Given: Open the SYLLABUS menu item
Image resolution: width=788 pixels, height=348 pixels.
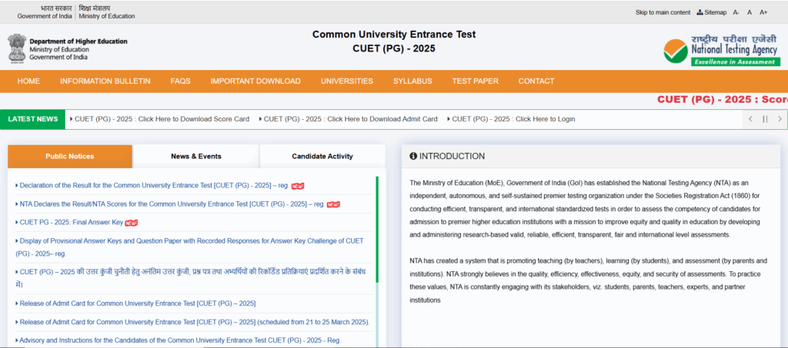Looking at the screenshot, I should coord(412,81).
